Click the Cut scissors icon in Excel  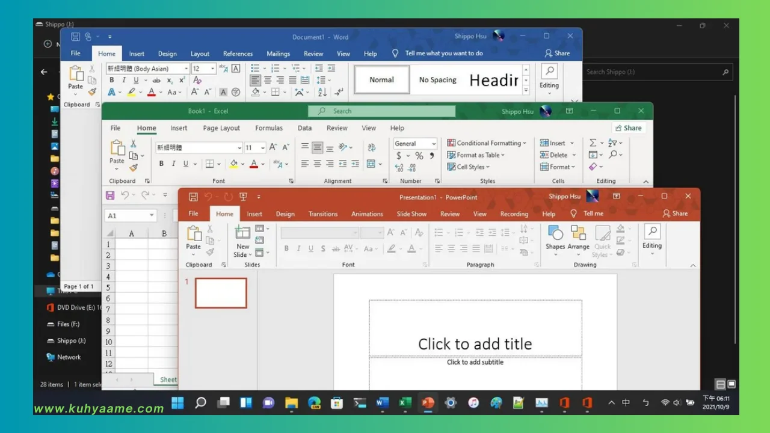(x=134, y=144)
